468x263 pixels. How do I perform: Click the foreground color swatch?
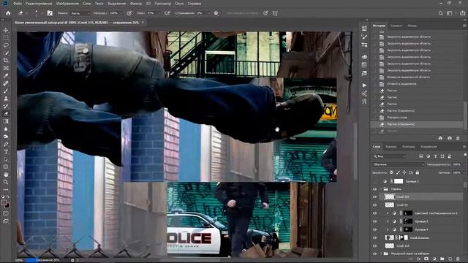point(4,203)
